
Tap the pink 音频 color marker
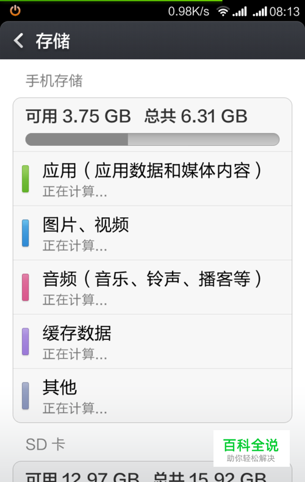26,287
